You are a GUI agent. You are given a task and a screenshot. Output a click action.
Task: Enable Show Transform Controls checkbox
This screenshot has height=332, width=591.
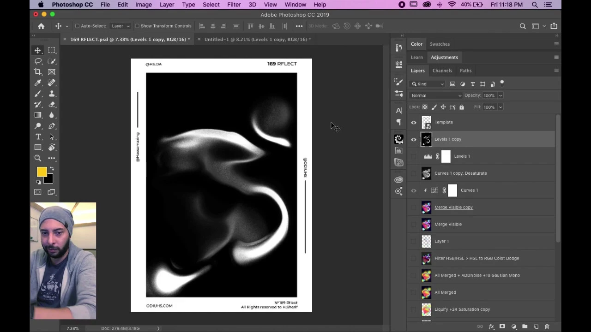coord(137,26)
